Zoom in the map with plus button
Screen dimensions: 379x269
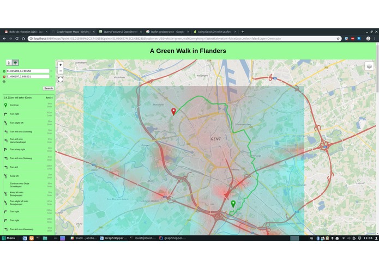click(x=61, y=65)
